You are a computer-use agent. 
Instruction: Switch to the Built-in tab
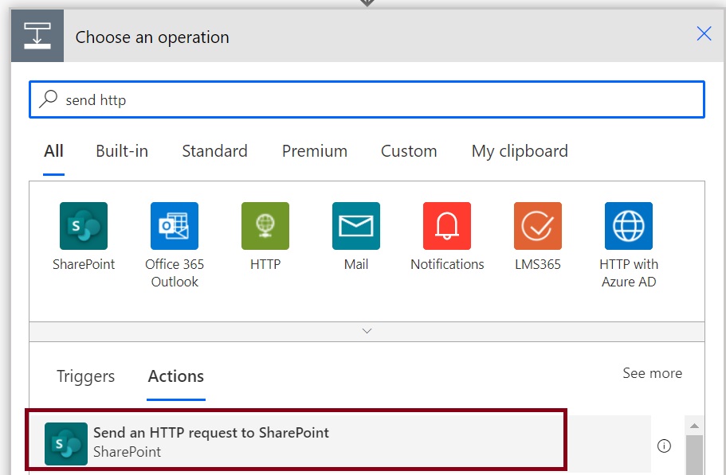pyautogui.click(x=122, y=151)
